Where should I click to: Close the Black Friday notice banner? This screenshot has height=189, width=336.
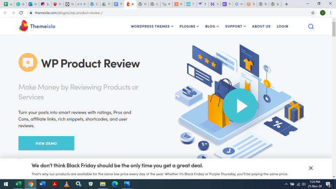[x=311, y=168]
